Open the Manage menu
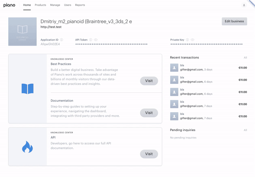This screenshot has width=255, height=177. (x=55, y=5)
